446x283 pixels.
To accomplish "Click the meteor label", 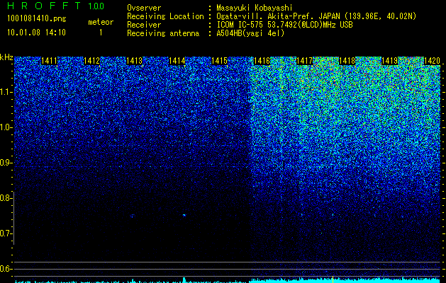I will (x=101, y=22).
